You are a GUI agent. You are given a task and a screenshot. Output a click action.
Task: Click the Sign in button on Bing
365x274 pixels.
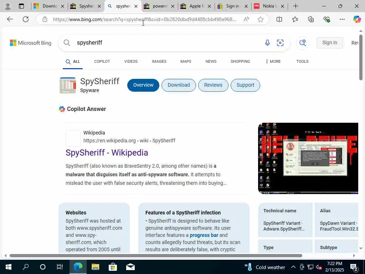point(330,43)
